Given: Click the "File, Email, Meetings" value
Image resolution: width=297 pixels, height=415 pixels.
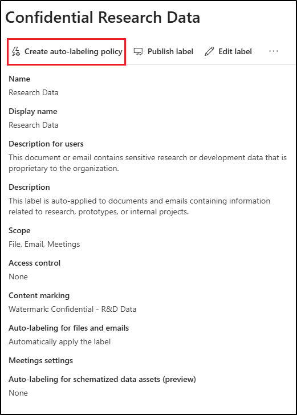Looking at the screenshot, I should (44, 245).
